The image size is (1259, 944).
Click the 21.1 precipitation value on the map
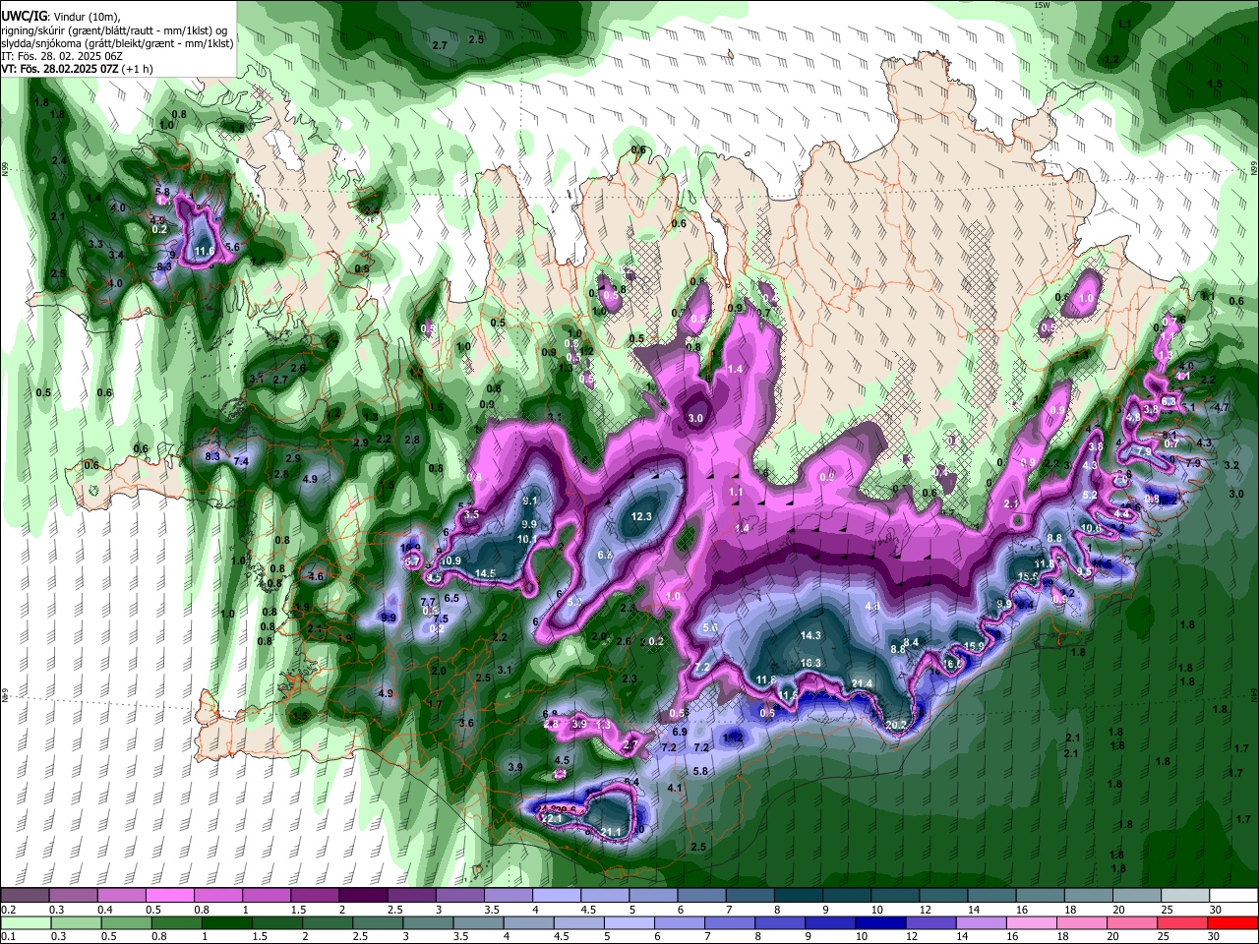coord(611,832)
